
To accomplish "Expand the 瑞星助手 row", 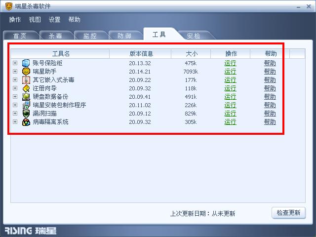I will (x=15, y=71).
